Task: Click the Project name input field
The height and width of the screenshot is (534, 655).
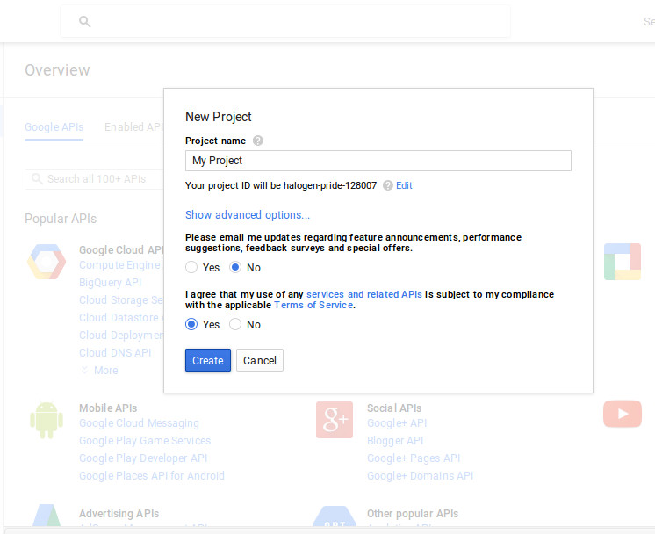Action: tap(378, 161)
